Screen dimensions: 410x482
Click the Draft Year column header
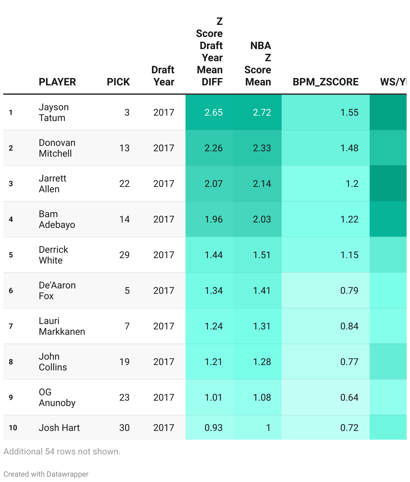[x=163, y=76]
